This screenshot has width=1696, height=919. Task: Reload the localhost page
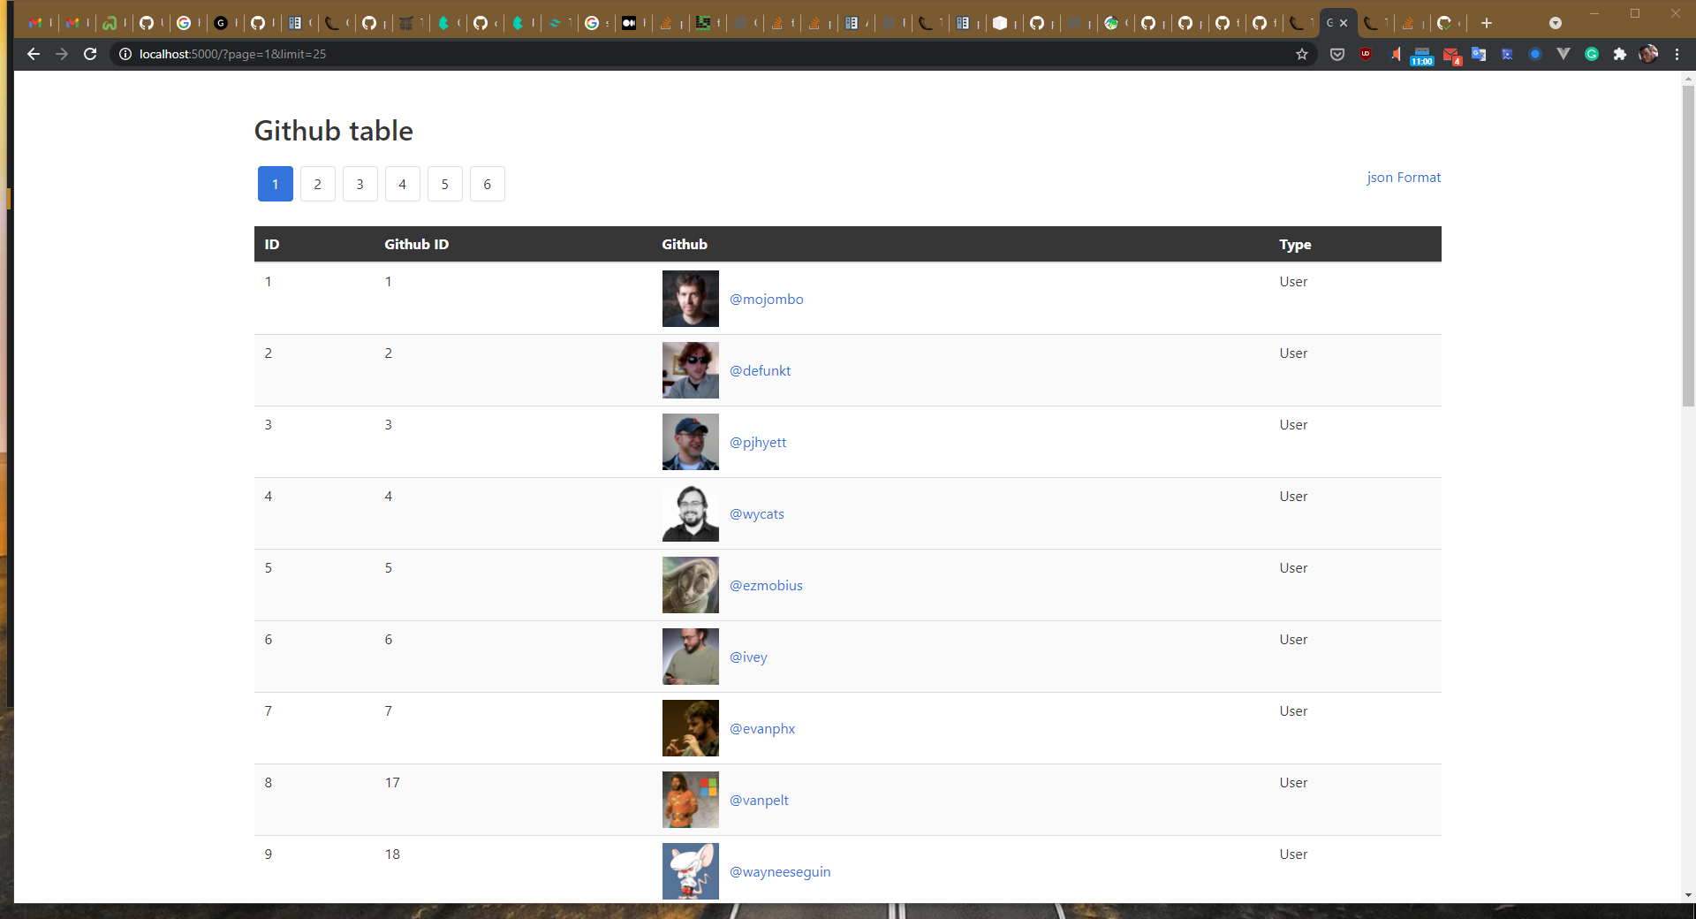tap(90, 54)
